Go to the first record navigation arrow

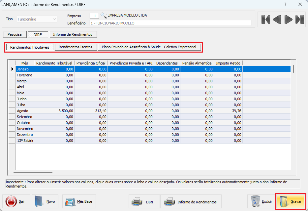pos(265,20)
